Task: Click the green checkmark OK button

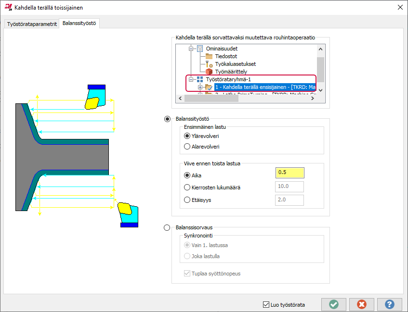Action: [x=333, y=304]
